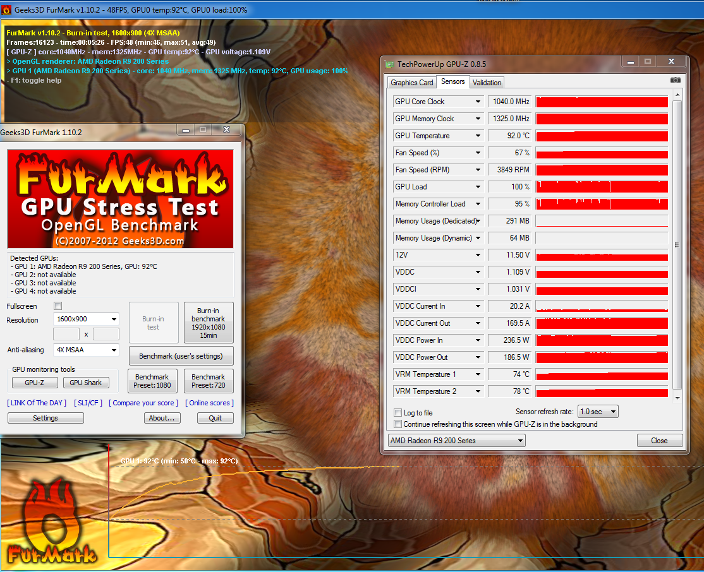Click the Close button in GPU-Z
Screen dimensions: 704x572
[x=660, y=441]
